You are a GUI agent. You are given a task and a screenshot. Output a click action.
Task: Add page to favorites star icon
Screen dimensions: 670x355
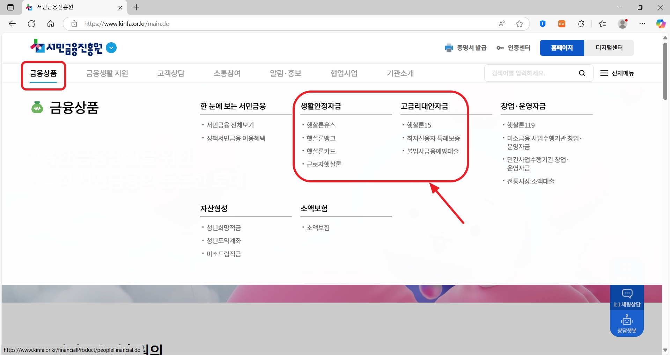tap(520, 24)
